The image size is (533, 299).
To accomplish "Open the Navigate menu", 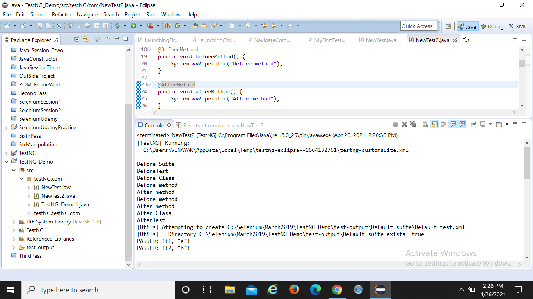I will tap(87, 14).
